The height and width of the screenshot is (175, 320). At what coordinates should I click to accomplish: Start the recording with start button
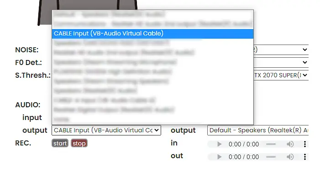[x=60, y=143]
